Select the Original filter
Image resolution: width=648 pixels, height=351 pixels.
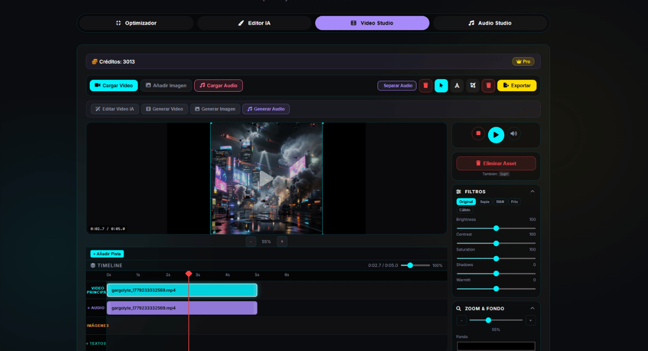[466, 201]
